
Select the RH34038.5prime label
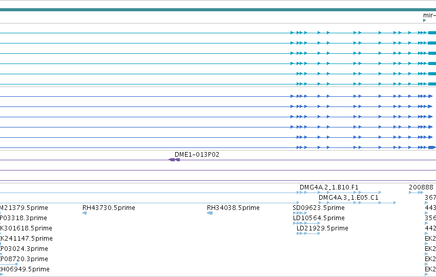pyautogui.click(x=233, y=208)
